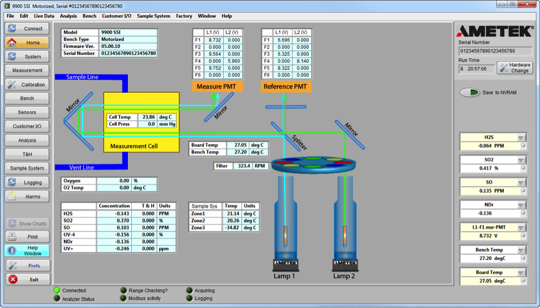Open the SO parameter dropdown
The width and height of the screenshot is (540, 308).
(521, 182)
